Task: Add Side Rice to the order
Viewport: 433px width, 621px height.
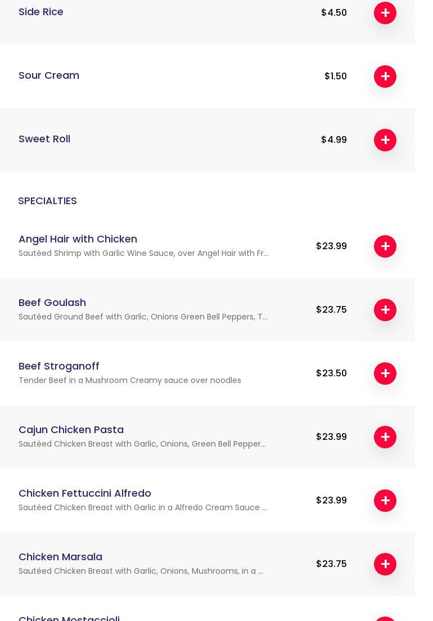Action: point(385,13)
